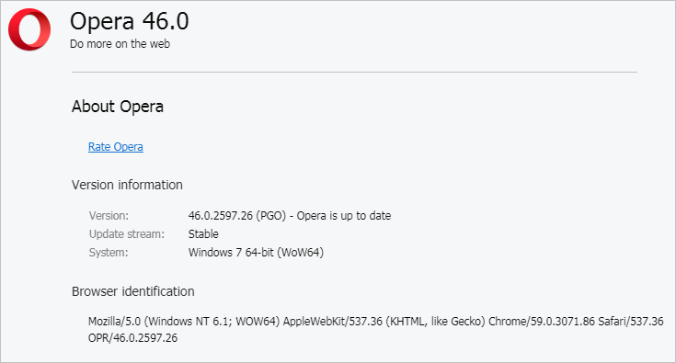Click the About Opera heading
This screenshot has height=363, width=676.
[118, 107]
